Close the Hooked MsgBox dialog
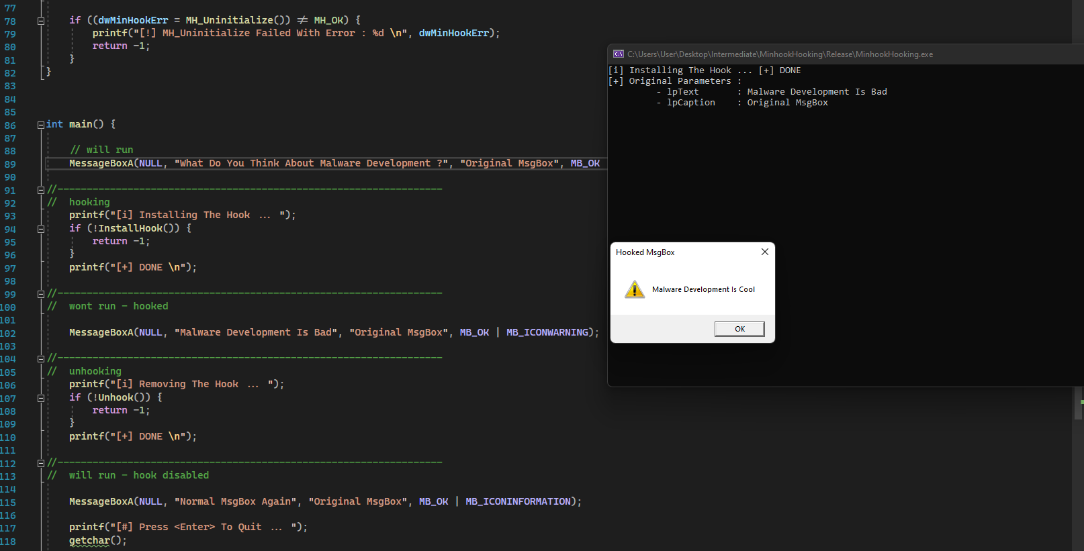The height and width of the screenshot is (551, 1084). [x=764, y=252]
